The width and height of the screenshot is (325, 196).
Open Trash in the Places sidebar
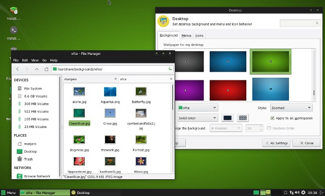pos(19,159)
